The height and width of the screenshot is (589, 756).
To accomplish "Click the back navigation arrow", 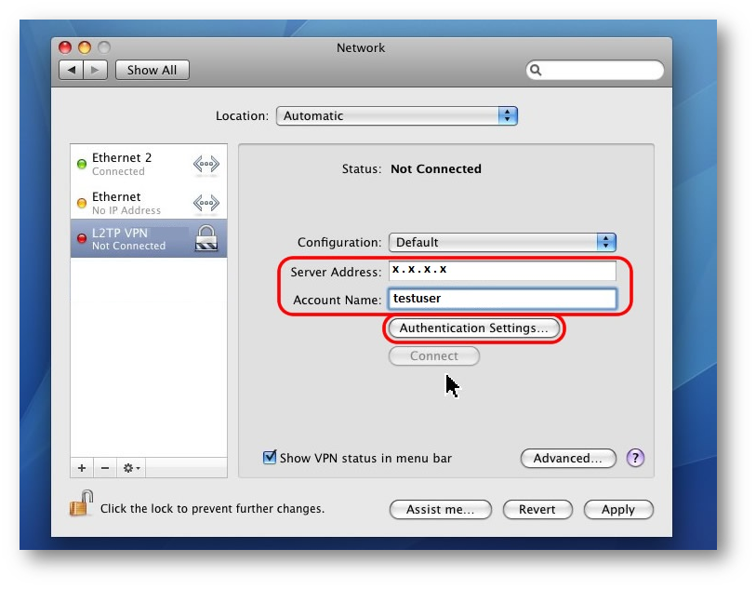I will pos(72,70).
